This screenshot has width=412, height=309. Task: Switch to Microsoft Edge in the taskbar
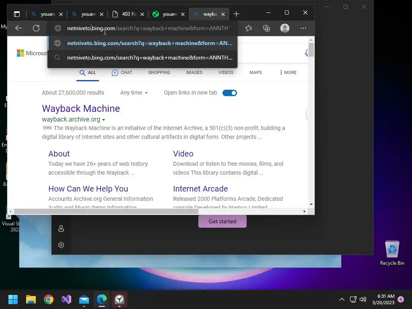(x=102, y=299)
